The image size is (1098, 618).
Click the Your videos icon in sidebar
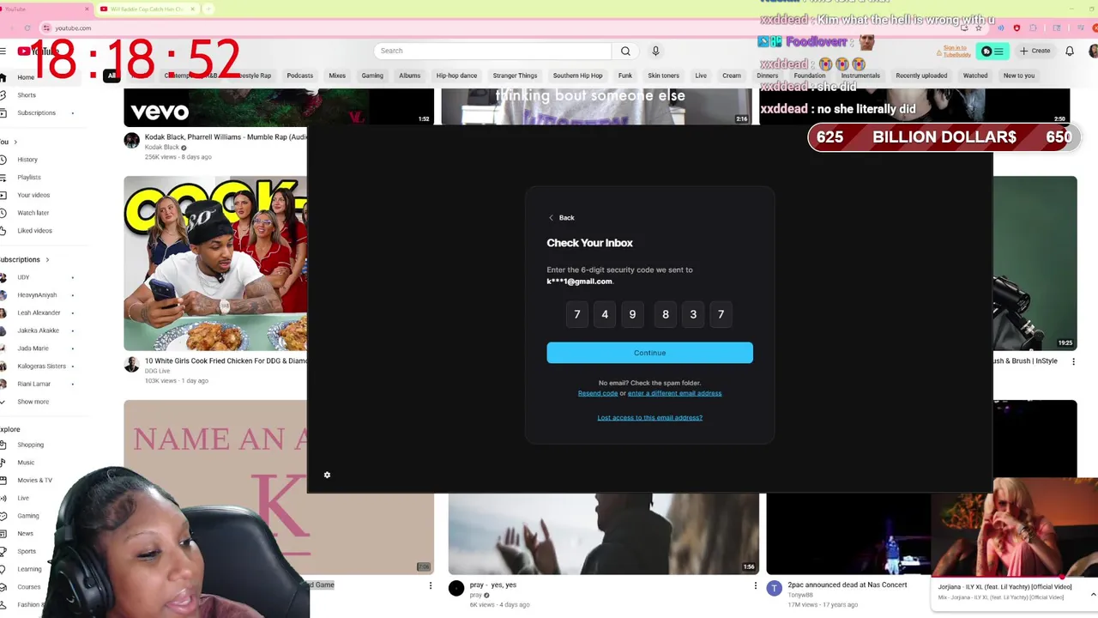[x=3, y=195]
